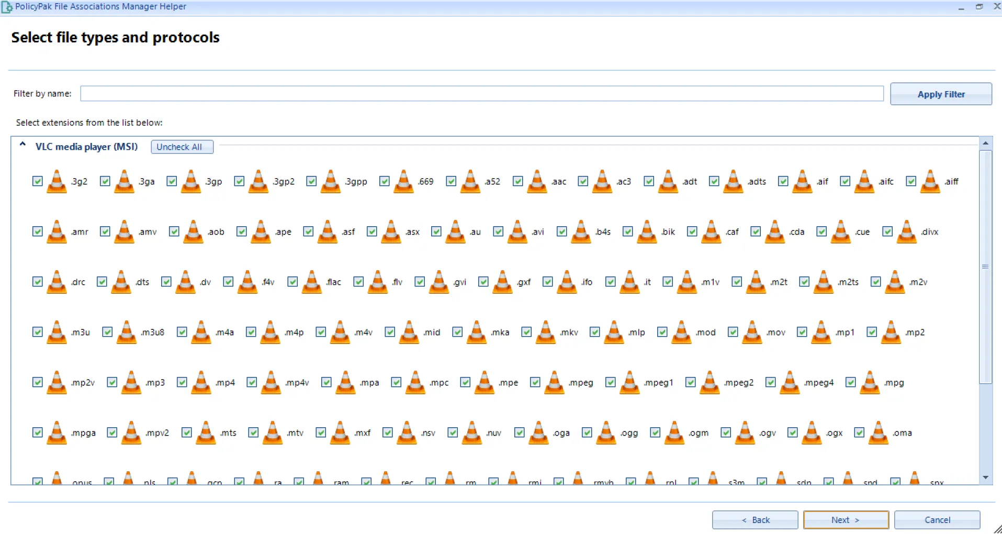Proceed with the Next button
The width and height of the screenshot is (1002, 534).
point(846,520)
